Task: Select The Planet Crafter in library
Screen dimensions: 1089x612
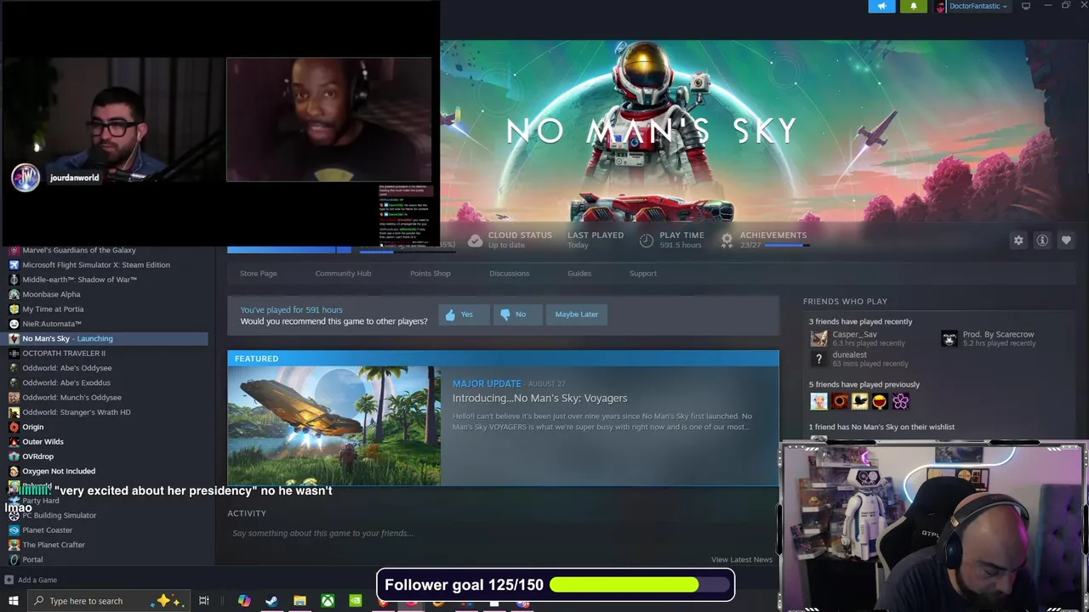Action: tap(54, 545)
